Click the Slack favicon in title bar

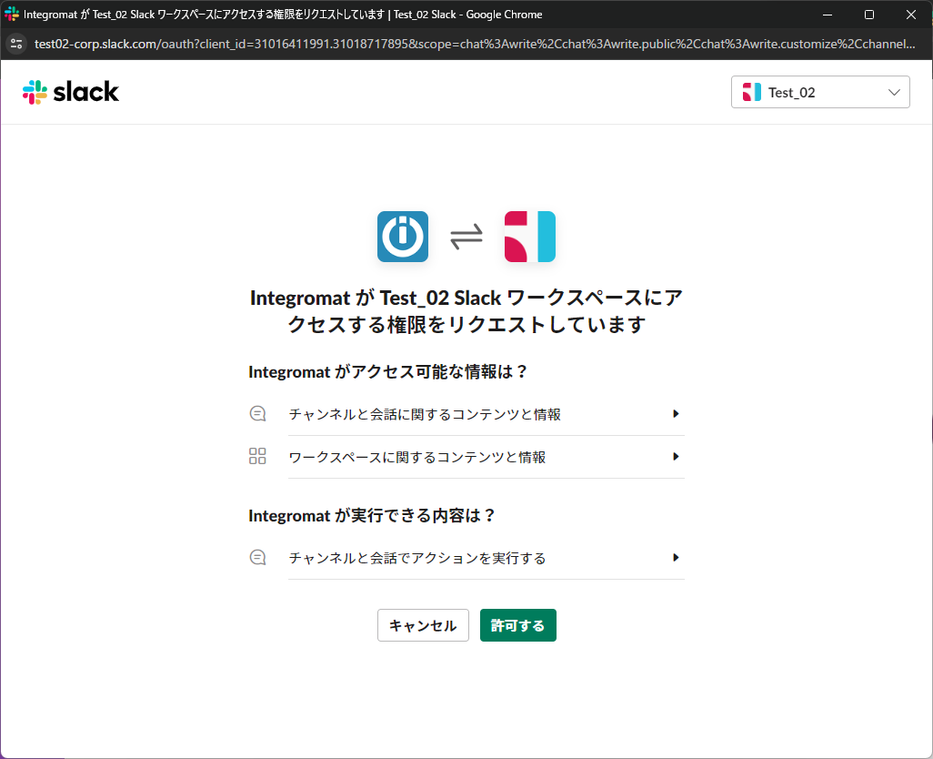[11, 14]
